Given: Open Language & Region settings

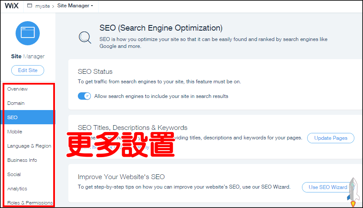Looking at the screenshot, I should 29,146.
